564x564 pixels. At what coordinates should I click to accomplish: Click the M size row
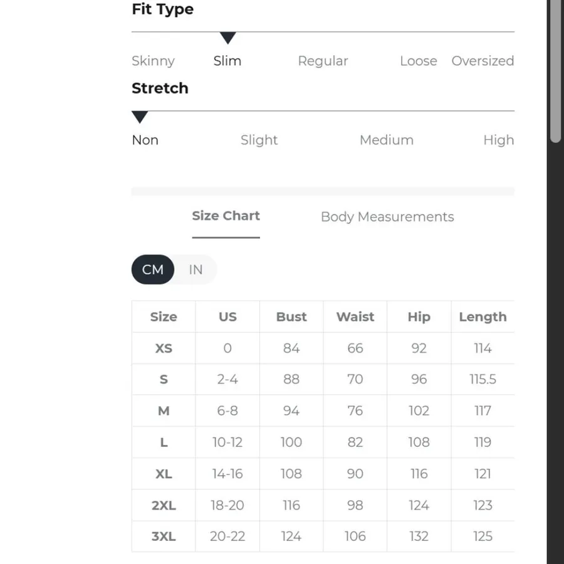click(x=323, y=410)
